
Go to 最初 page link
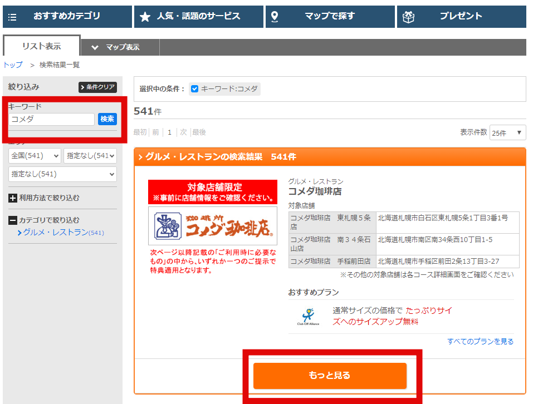(140, 132)
